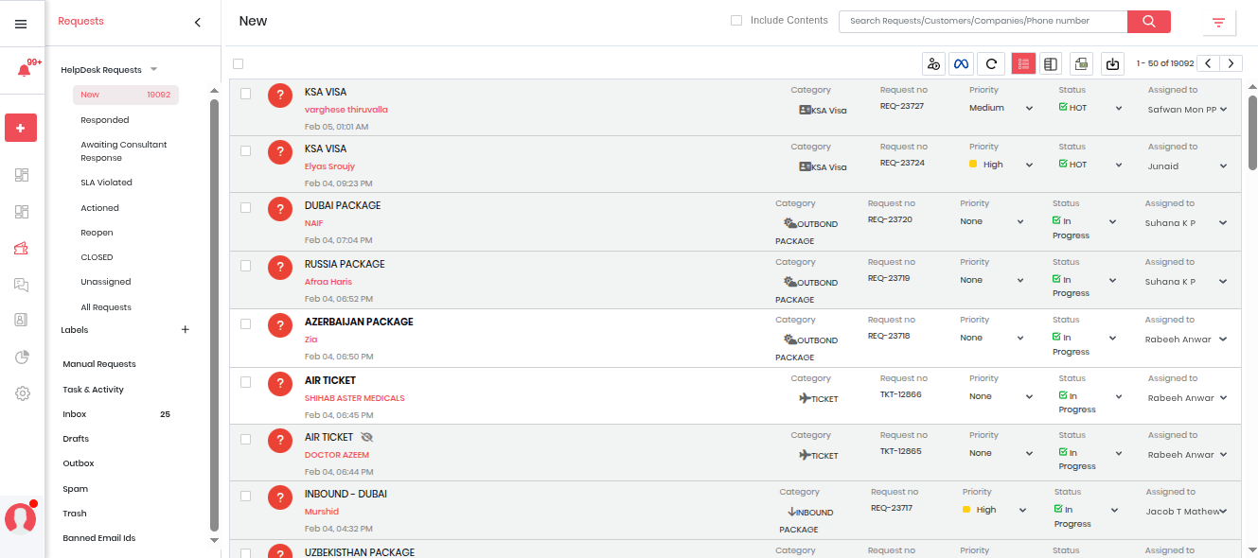Collapse the HelpDesk Requests tree arrow
Image resolution: width=1258 pixels, height=558 pixels.
click(x=153, y=70)
